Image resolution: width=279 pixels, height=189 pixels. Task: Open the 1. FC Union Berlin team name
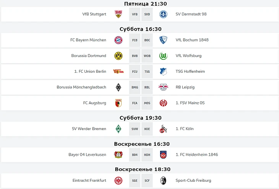coord(90,72)
